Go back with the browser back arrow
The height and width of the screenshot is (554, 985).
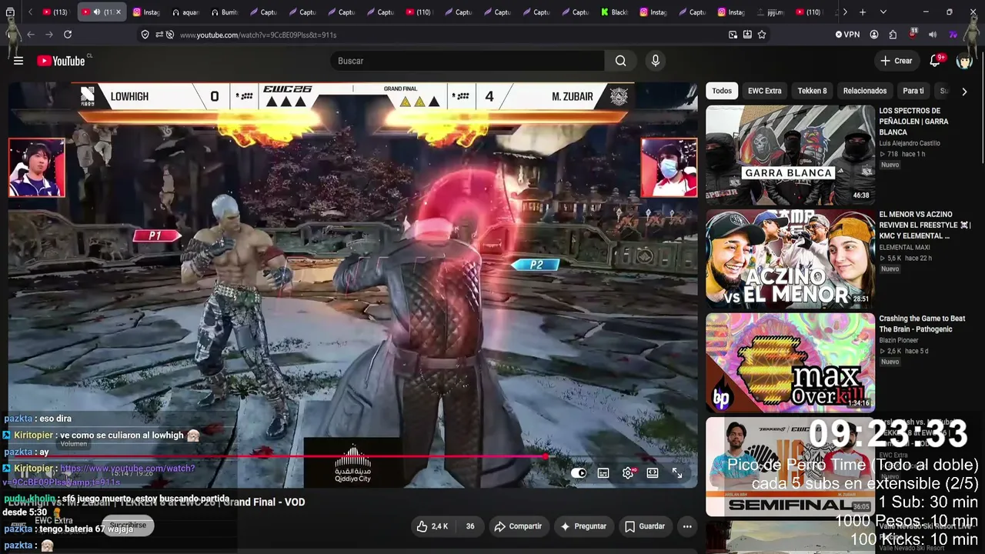[31, 35]
